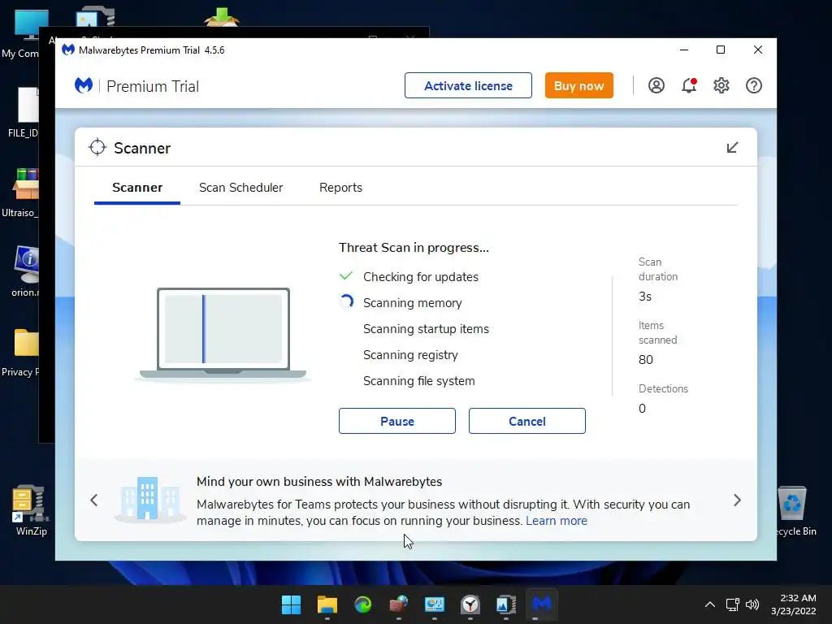Maximize the Malwarebytes window
Viewport: 832px width, 624px height.
tap(721, 50)
